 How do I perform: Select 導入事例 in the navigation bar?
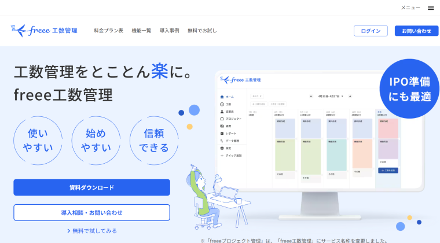[169, 31]
